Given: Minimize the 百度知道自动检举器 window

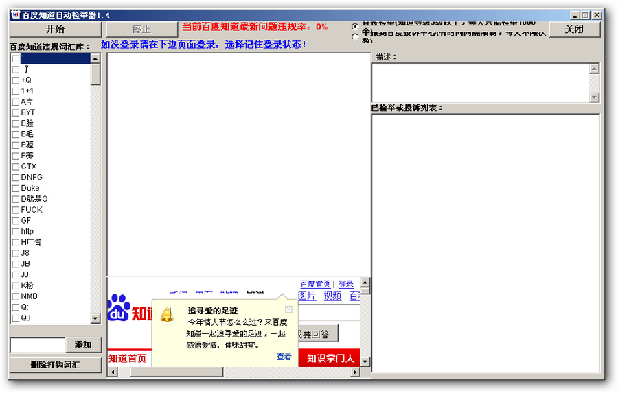Looking at the screenshot, I should click(x=575, y=15).
